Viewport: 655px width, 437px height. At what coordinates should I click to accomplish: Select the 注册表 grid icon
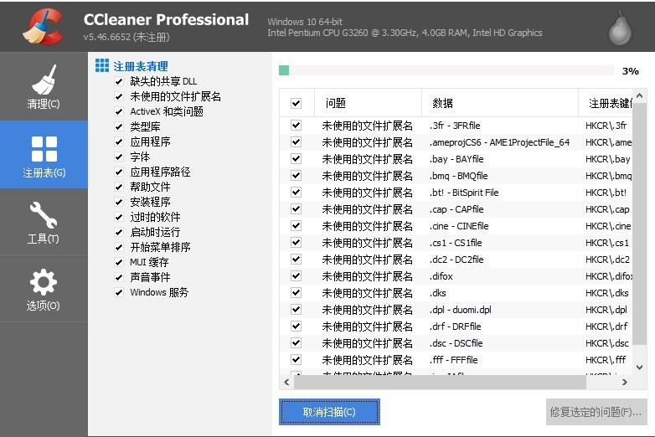tap(44, 154)
